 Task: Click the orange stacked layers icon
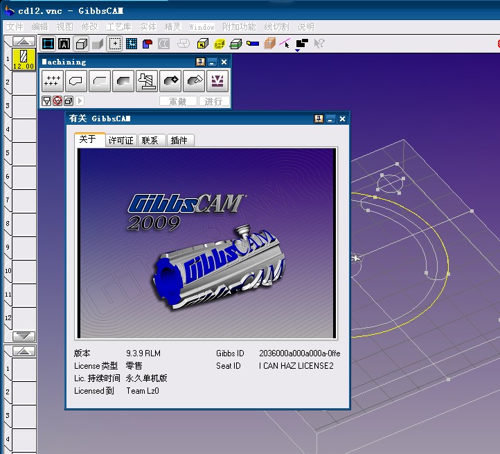pyautogui.click(x=270, y=44)
